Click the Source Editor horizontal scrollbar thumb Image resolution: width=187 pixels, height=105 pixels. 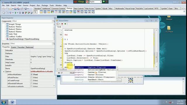click(x=63, y=69)
